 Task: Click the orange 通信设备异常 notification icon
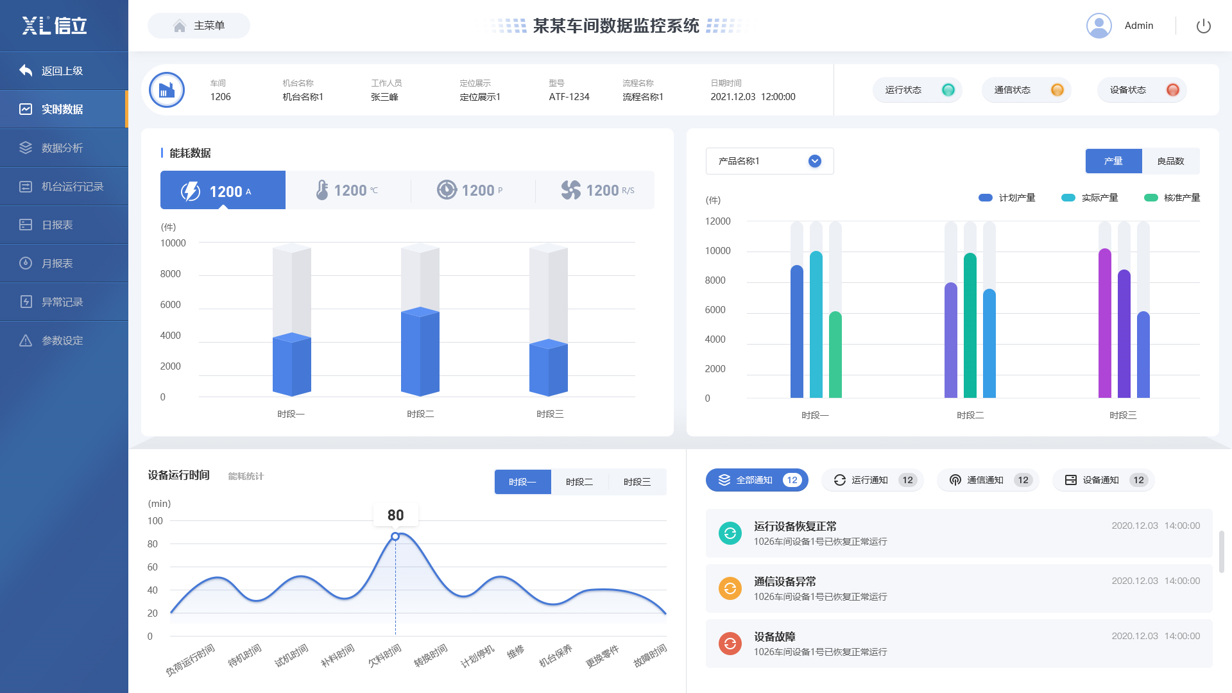(x=730, y=588)
